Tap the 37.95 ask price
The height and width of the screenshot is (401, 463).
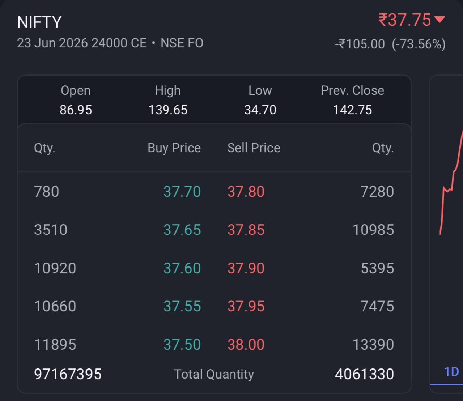point(246,306)
